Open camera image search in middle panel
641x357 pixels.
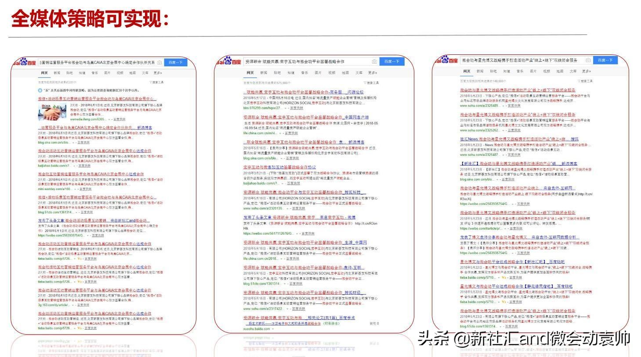pyautogui.click(x=374, y=61)
